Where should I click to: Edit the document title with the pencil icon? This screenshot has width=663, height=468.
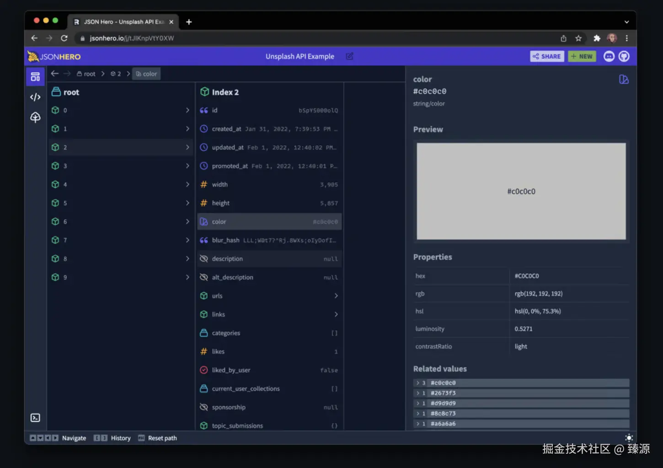pos(350,56)
